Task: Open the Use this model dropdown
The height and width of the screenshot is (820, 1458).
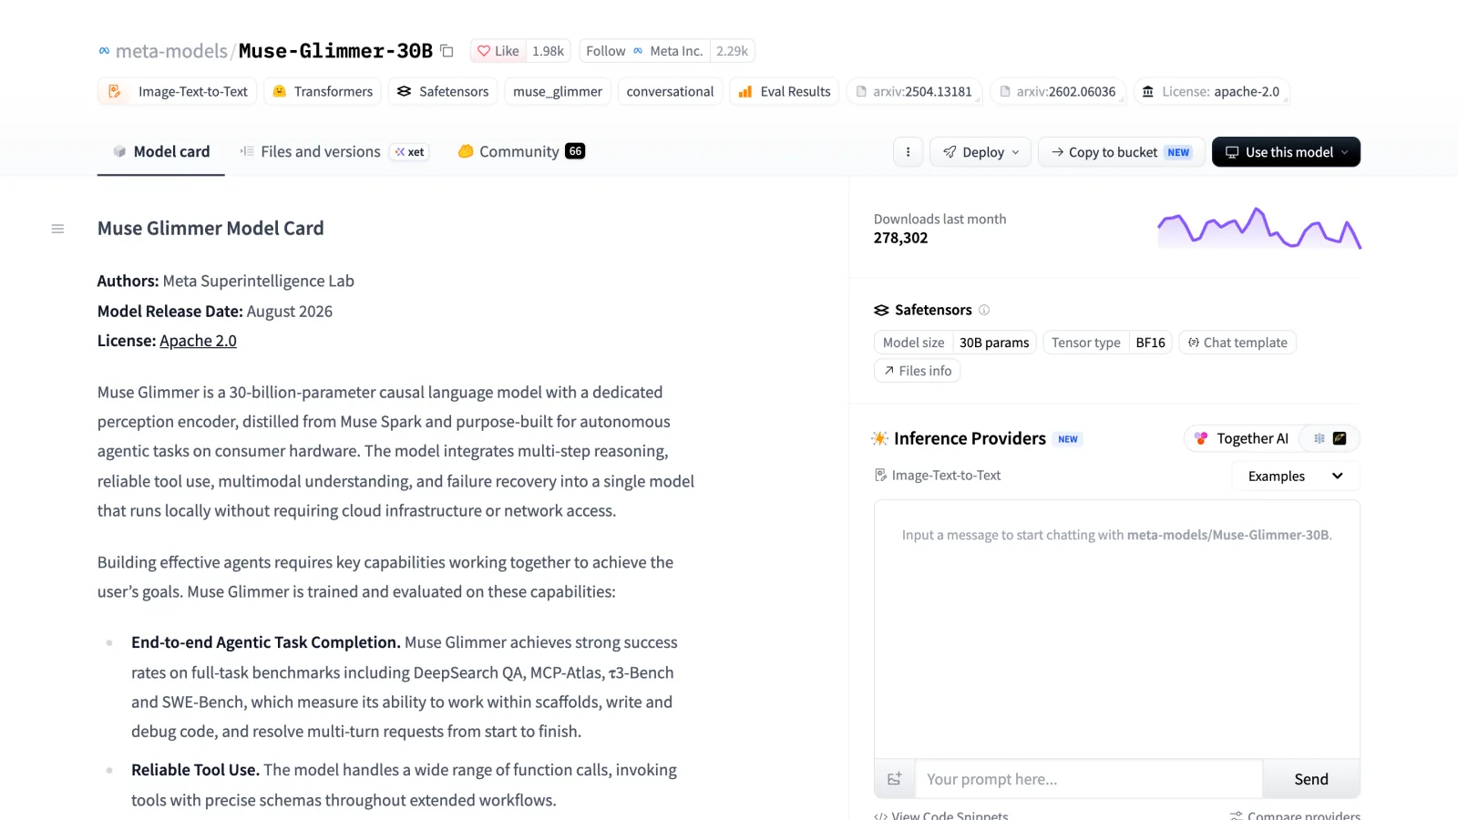Action: [1286, 152]
